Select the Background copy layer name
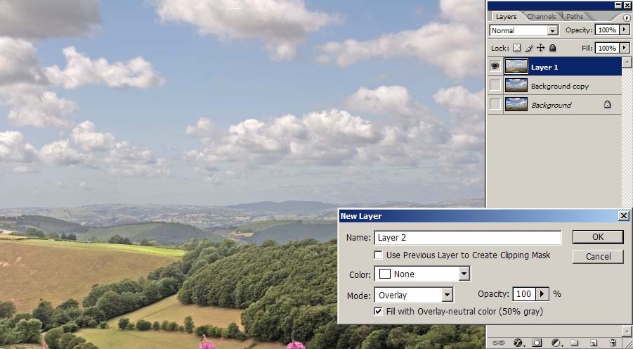The height and width of the screenshot is (349, 633). (559, 86)
